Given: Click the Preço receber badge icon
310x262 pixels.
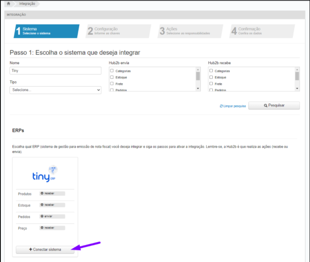Looking at the screenshot, I should [42, 228].
